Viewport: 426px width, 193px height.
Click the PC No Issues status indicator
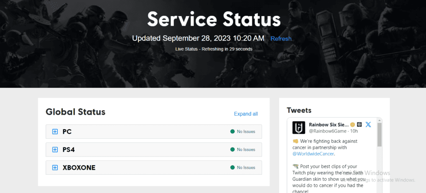point(243,132)
